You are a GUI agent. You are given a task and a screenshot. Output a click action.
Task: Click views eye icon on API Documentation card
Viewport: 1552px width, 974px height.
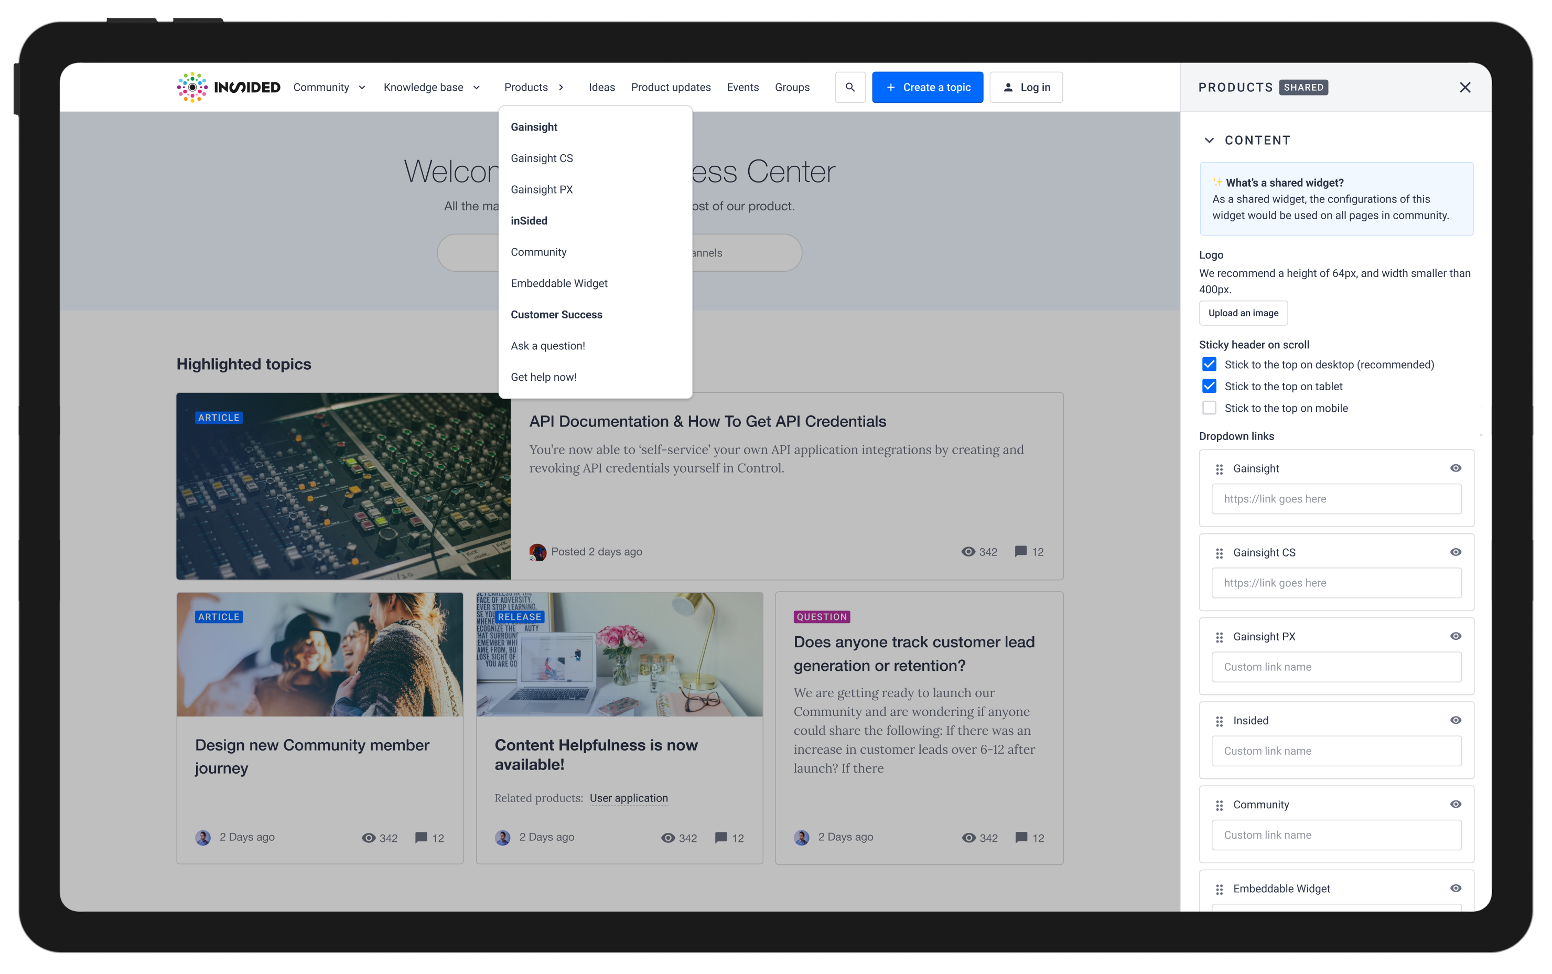point(968,551)
